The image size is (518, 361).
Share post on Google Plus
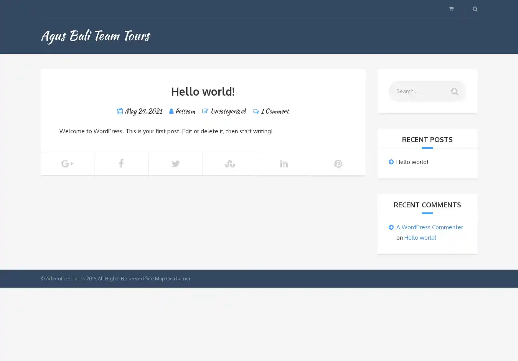(x=67, y=164)
